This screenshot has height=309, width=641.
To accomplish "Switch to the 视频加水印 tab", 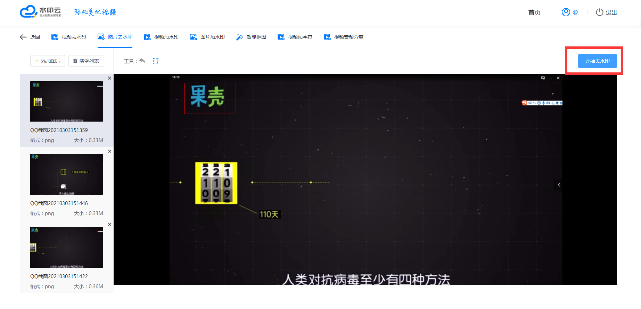I will pos(161,37).
